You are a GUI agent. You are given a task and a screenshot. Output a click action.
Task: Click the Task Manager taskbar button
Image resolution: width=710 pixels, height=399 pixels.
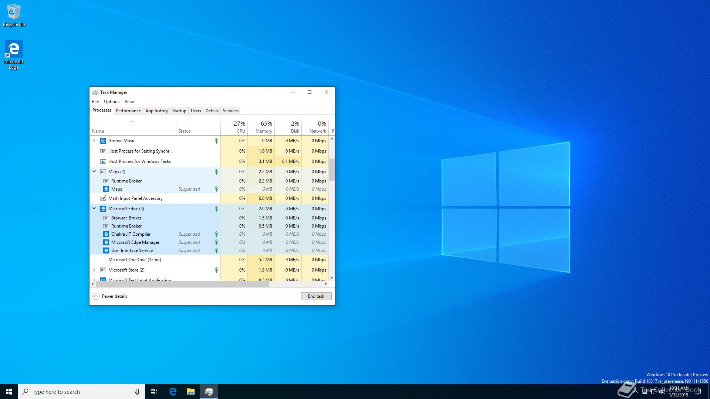(x=209, y=392)
